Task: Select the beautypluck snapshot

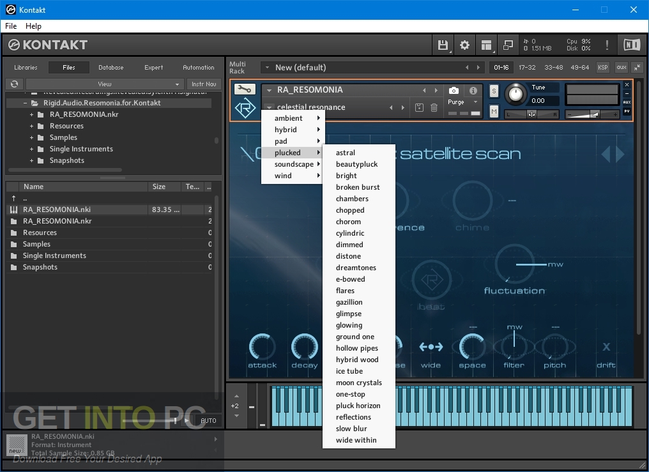Action: [359, 164]
